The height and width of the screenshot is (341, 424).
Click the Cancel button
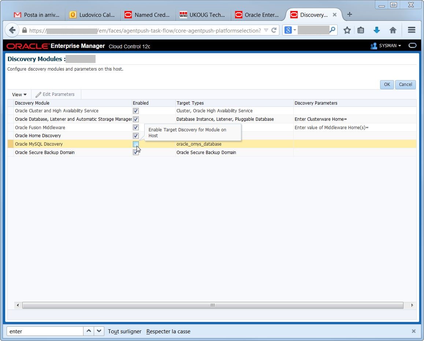pos(405,84)
